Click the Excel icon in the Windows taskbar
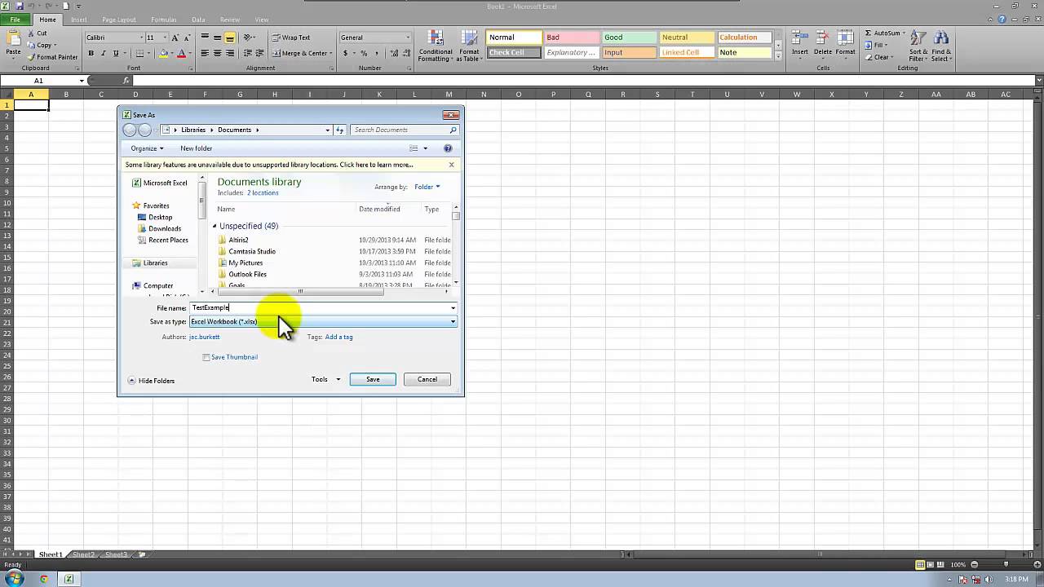 (x=69, y=579)
